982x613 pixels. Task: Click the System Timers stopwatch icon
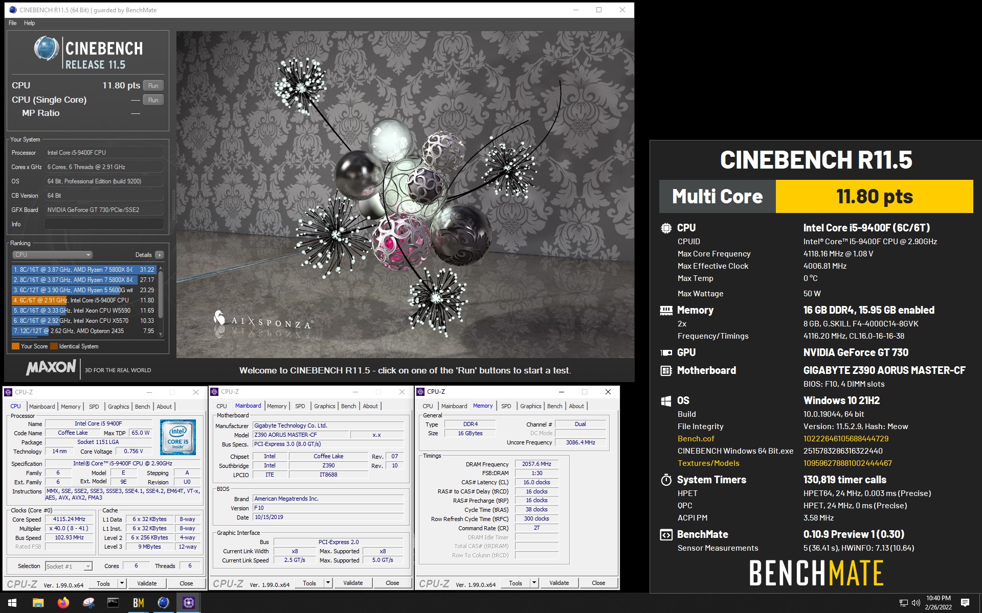coord(666,480)
